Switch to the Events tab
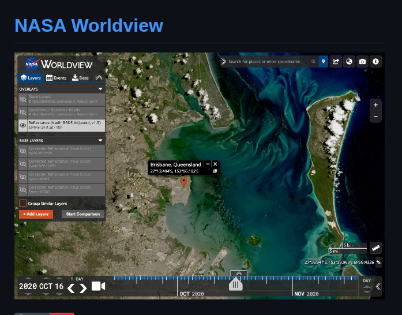Viewport: 402px width, 315px height. [x=56, y=78]
